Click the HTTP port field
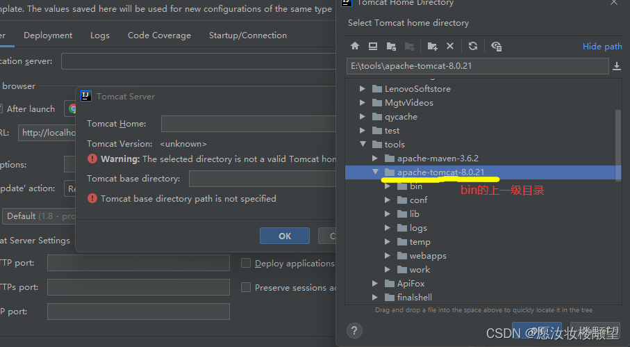This screenshot has width=630, height=347. point(138,263)
